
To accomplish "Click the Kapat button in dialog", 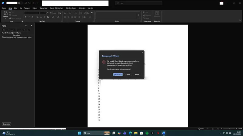I will (137, 74).
